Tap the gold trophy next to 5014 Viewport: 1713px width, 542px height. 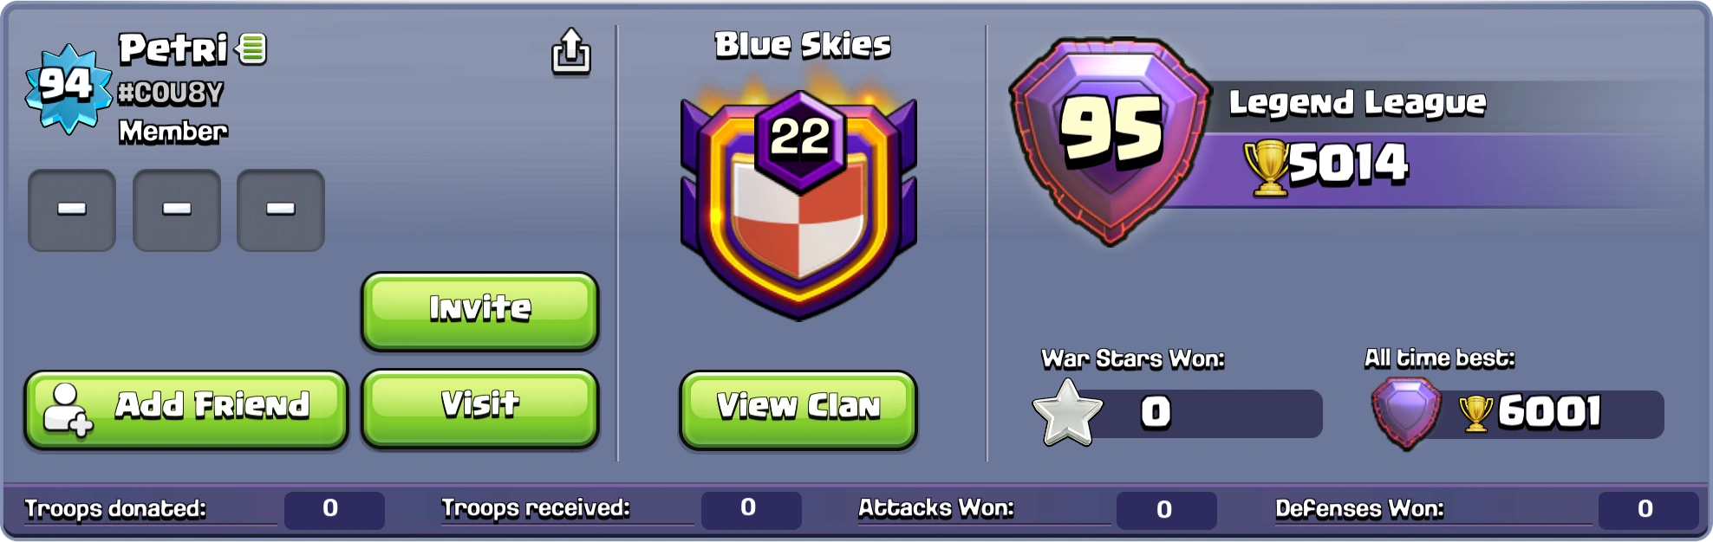tap(1268, 168)
